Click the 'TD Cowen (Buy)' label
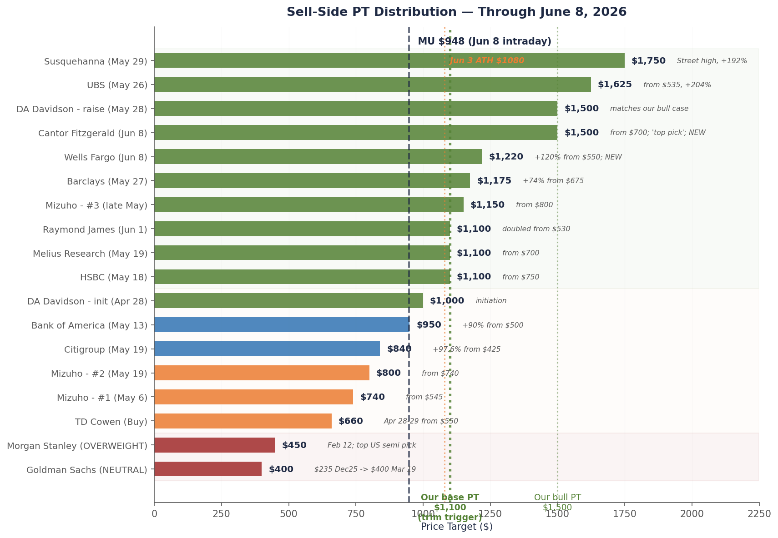Viewport: 778px width, 538px height. [x=111, y=422]
